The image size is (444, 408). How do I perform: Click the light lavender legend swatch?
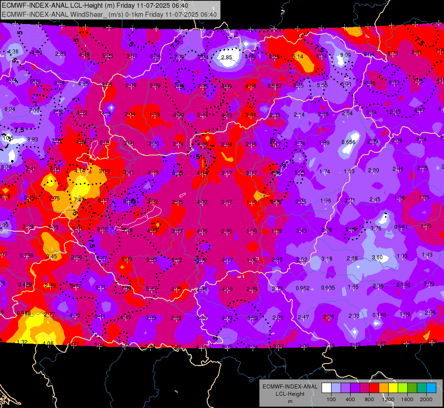(x=336, y=388)
